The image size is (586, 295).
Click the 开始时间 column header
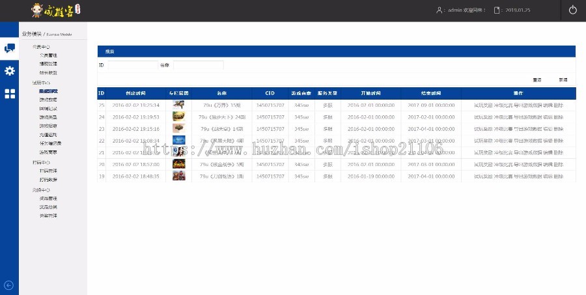(370, 94)
